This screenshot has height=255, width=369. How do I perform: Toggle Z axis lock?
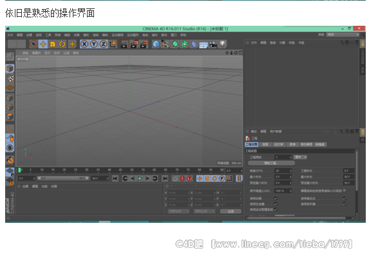click(103, 44)
